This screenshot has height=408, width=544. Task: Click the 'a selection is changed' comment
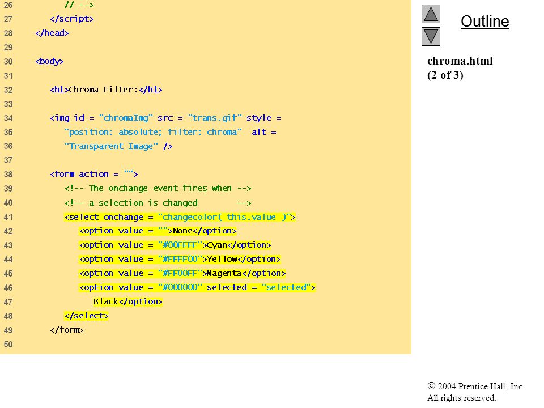coord(158,203)
